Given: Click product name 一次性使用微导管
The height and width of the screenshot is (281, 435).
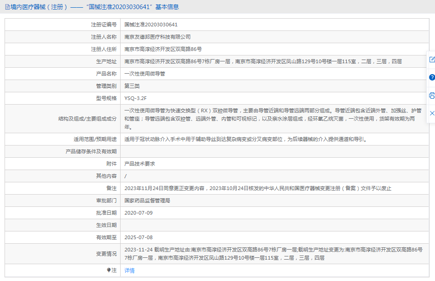Looking at the screenshot, I should tap(145, 74).
